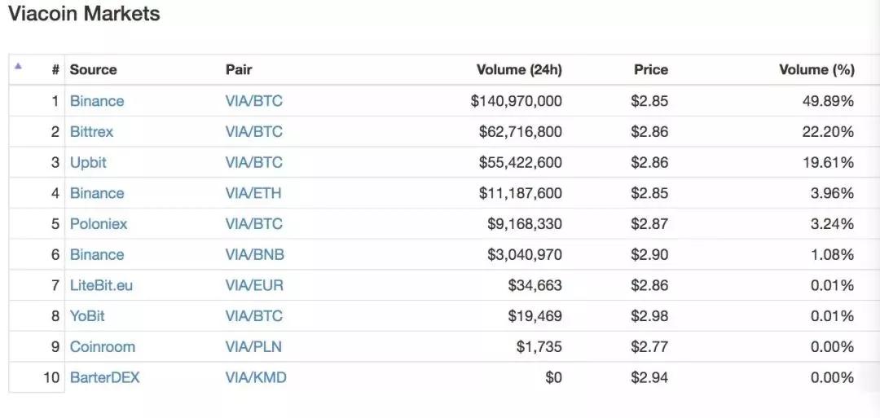This screenshot has height=418, width=880.
Task: Open the LiteBit.eu exchange link
Action: click(102, 285)
